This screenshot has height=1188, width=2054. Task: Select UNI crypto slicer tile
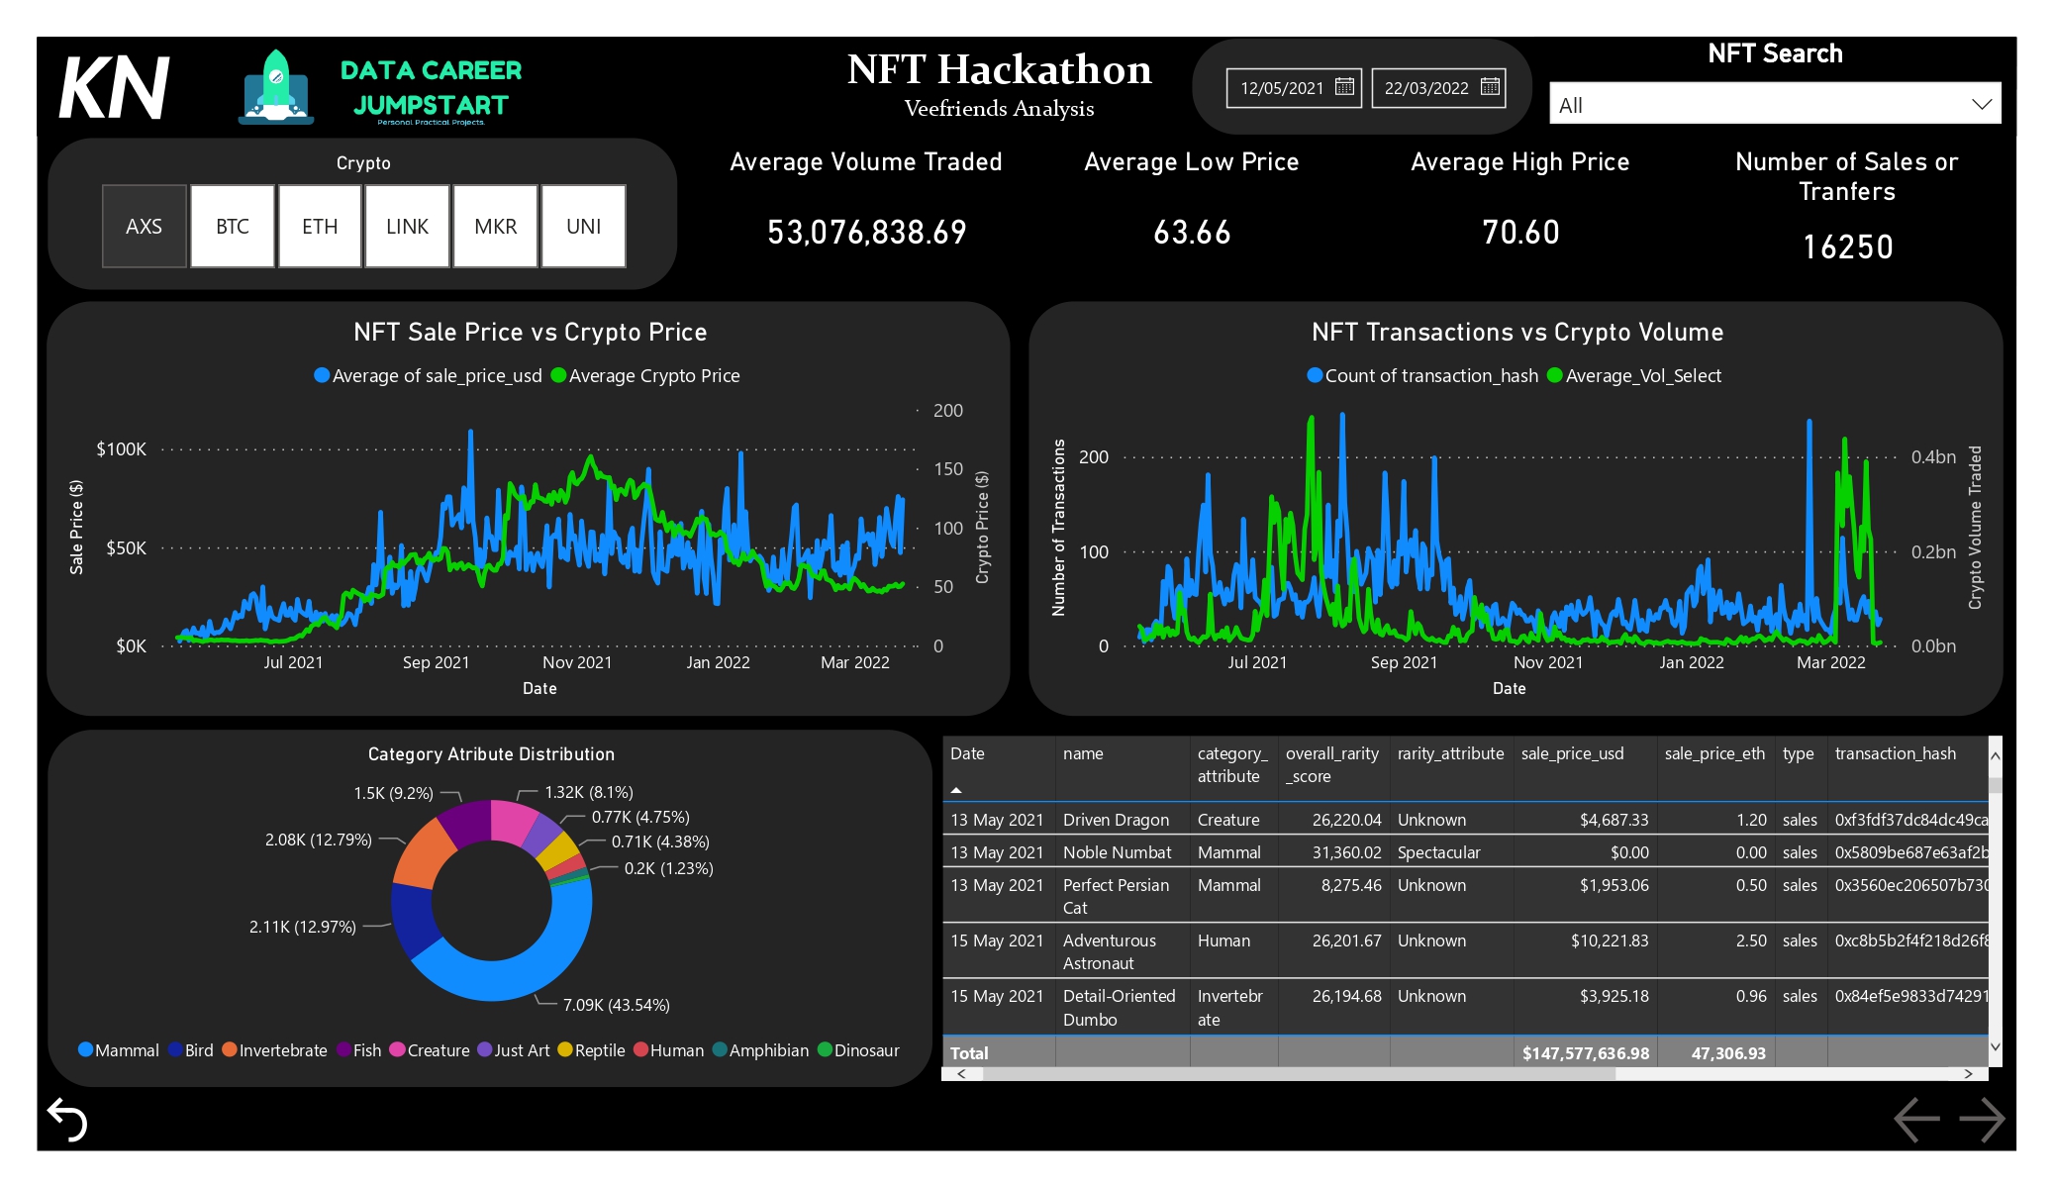tap(584, 226)
